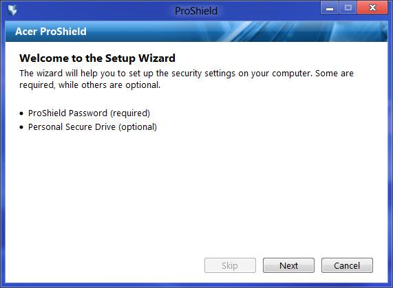
Task: Minimize the ProShield window
Action: (330, 8)
